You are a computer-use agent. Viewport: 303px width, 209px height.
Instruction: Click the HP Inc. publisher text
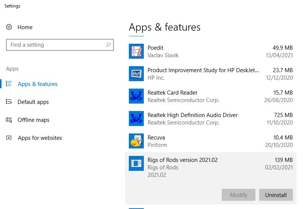(x=156, y=77)
